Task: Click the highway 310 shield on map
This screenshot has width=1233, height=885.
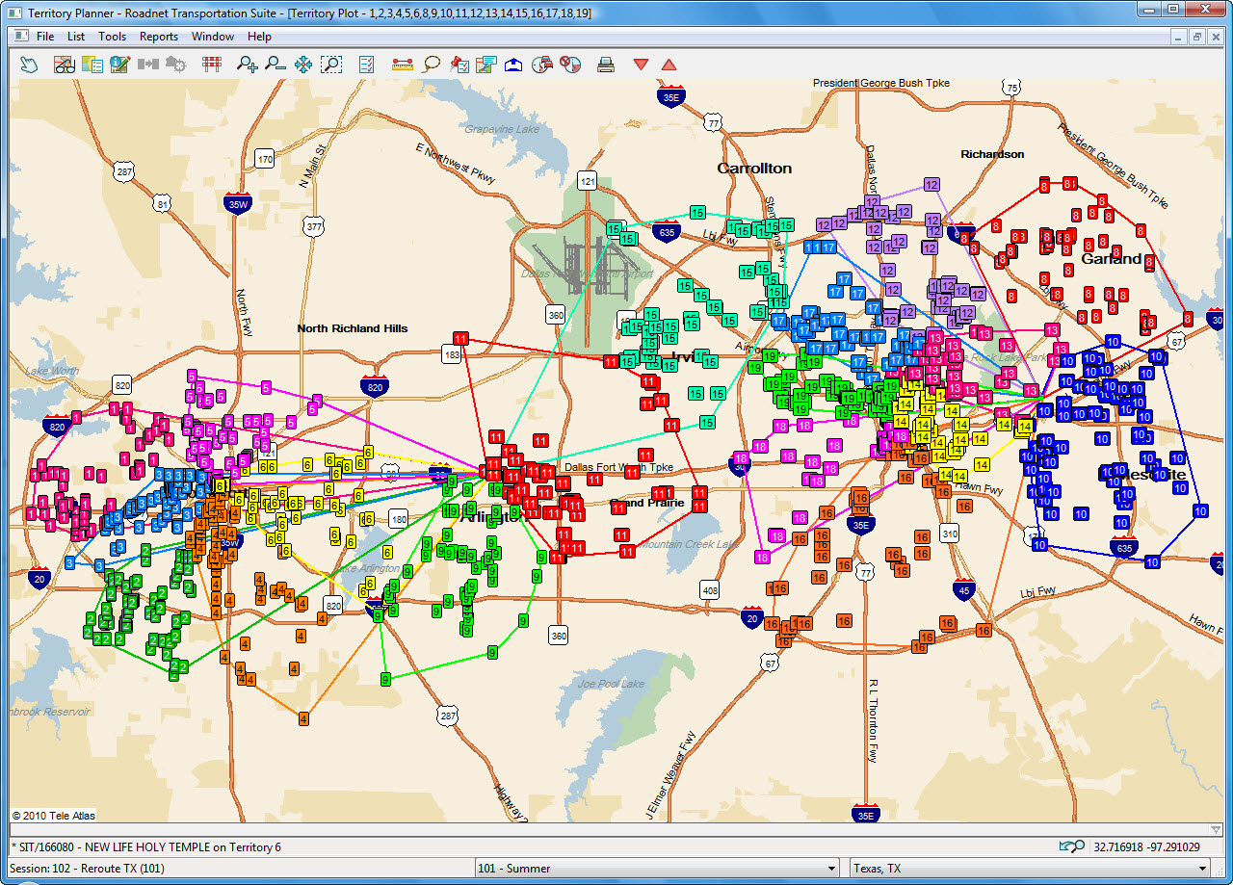Action: (x=950, y=534)
